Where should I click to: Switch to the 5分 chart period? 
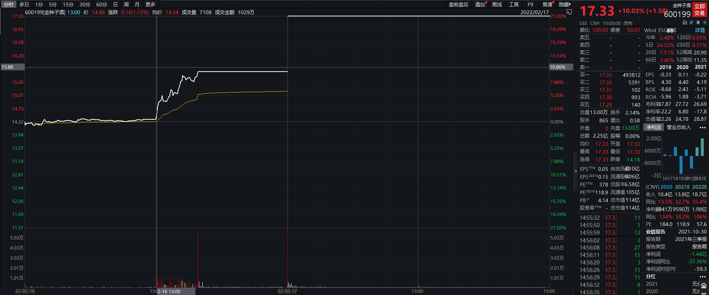click(53, 4)
